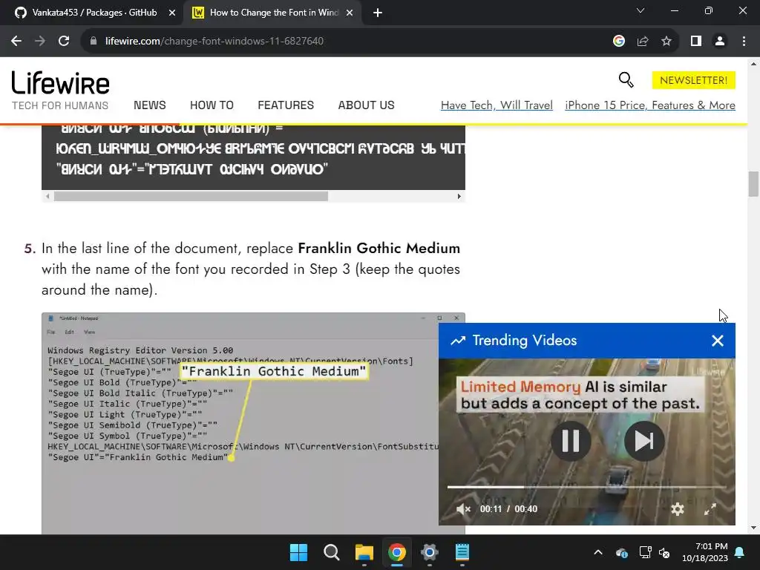Go back to the previous page
760x570 pixels.
[x=16, y=42]
